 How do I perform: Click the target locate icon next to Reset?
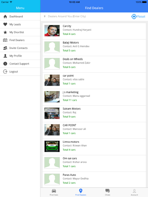pos(134,16)
